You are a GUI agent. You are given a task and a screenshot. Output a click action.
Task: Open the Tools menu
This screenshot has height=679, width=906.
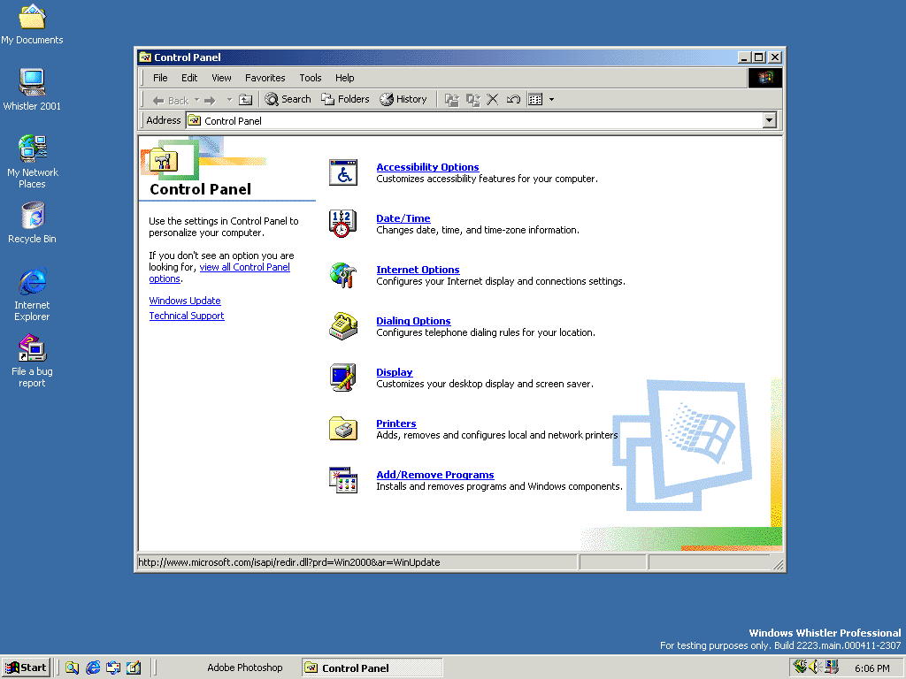[311, 78]
